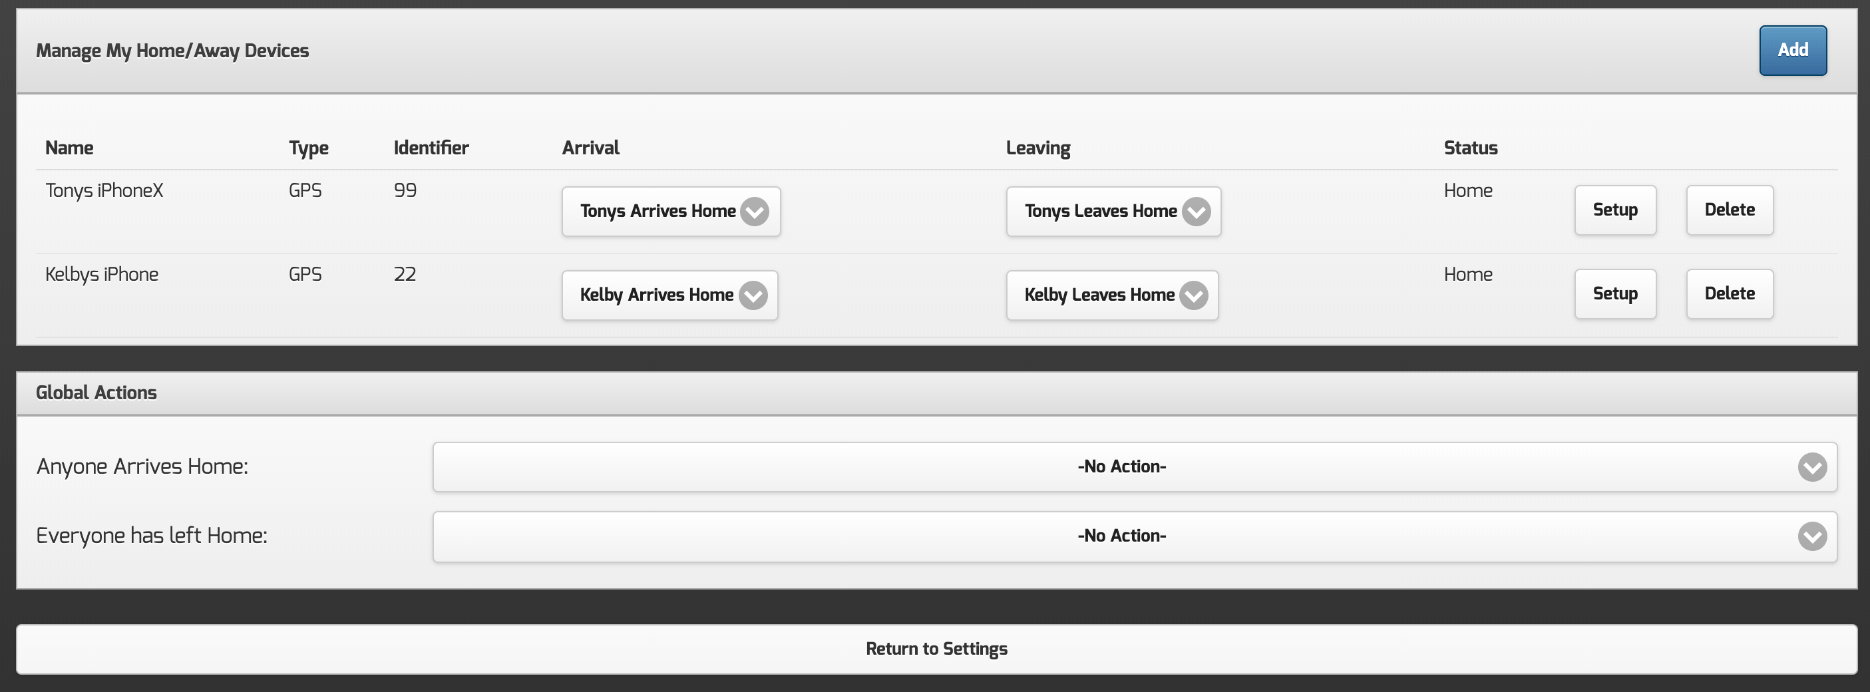This screenshot has height=692, width=1870.
Task: Open the Everyone has left Home action dropdown
Action: pos(1121,536)
